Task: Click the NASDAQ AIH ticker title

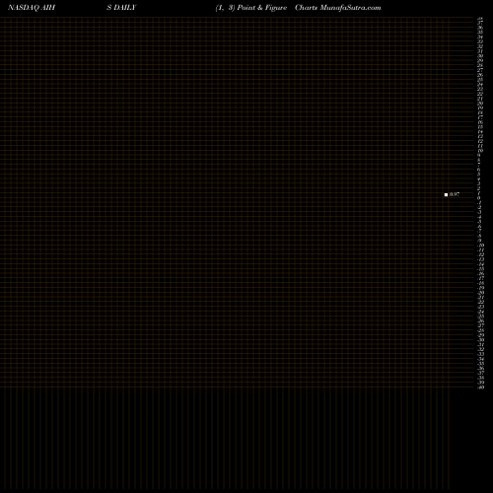Action: 32,7
